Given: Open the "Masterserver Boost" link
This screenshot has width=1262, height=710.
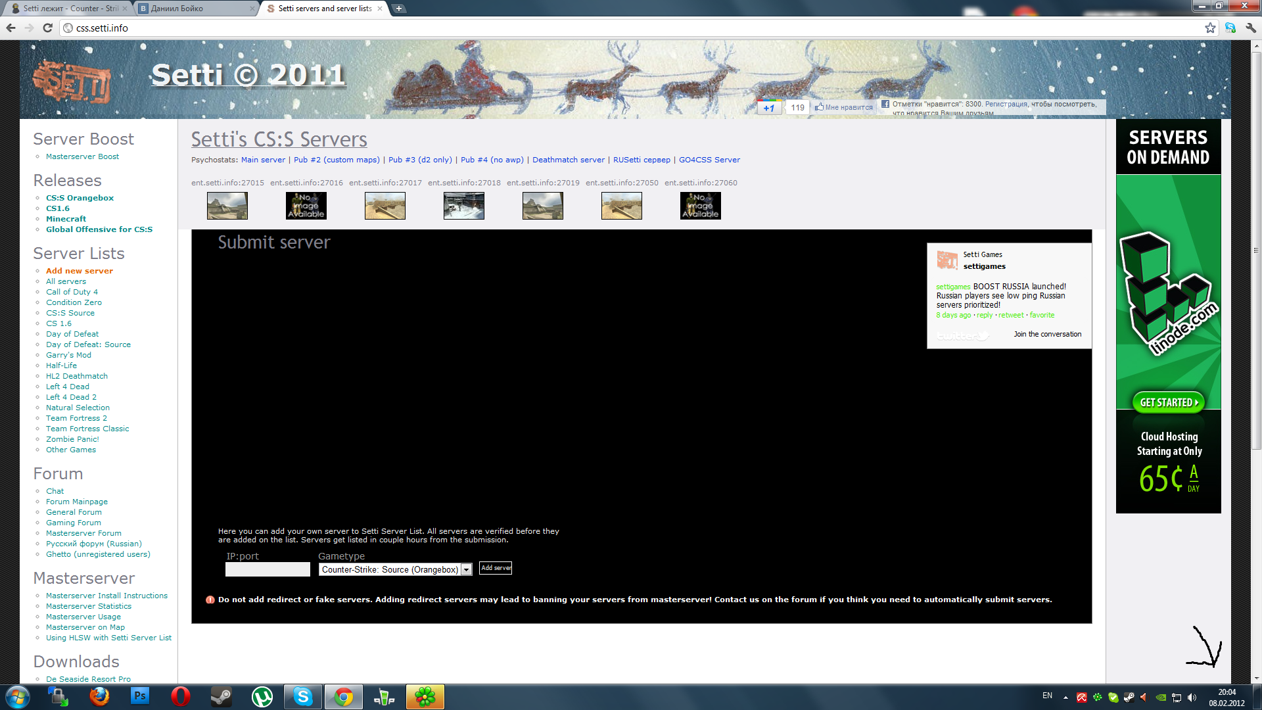Looking at the screenshot, I should pos(82,156).
